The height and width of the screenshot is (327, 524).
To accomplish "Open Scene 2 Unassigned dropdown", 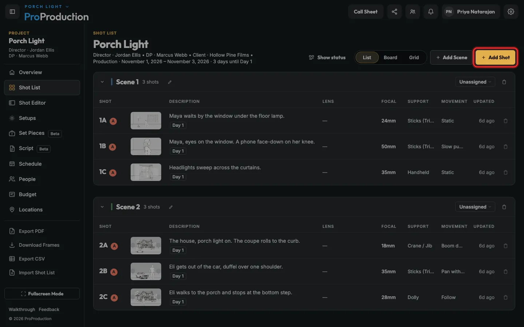I will [475, 207].
